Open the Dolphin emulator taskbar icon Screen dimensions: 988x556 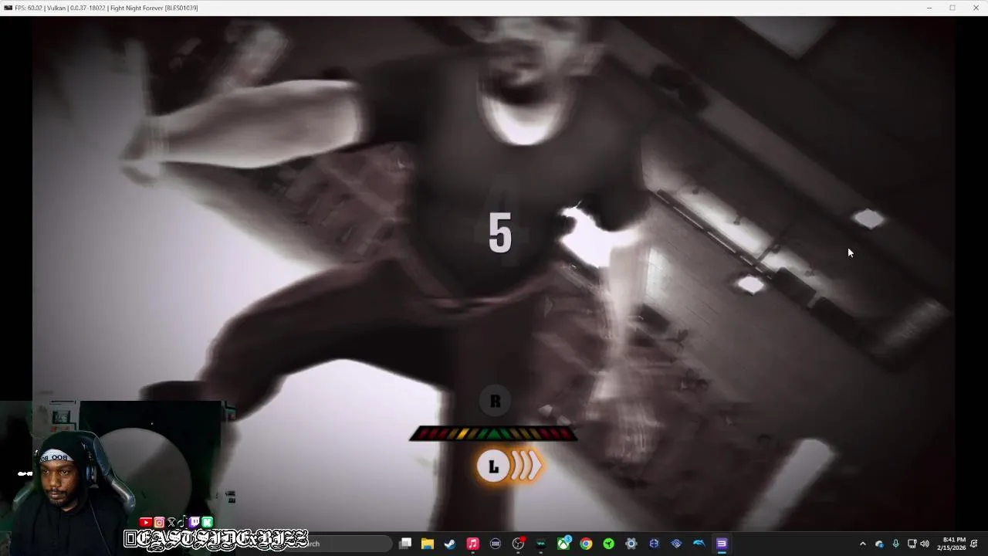(x=699, y=544)
